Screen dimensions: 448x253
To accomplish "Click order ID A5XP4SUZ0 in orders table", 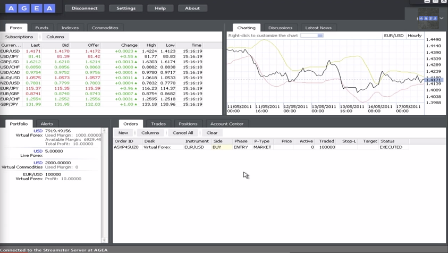I will [x=126, y=147].
